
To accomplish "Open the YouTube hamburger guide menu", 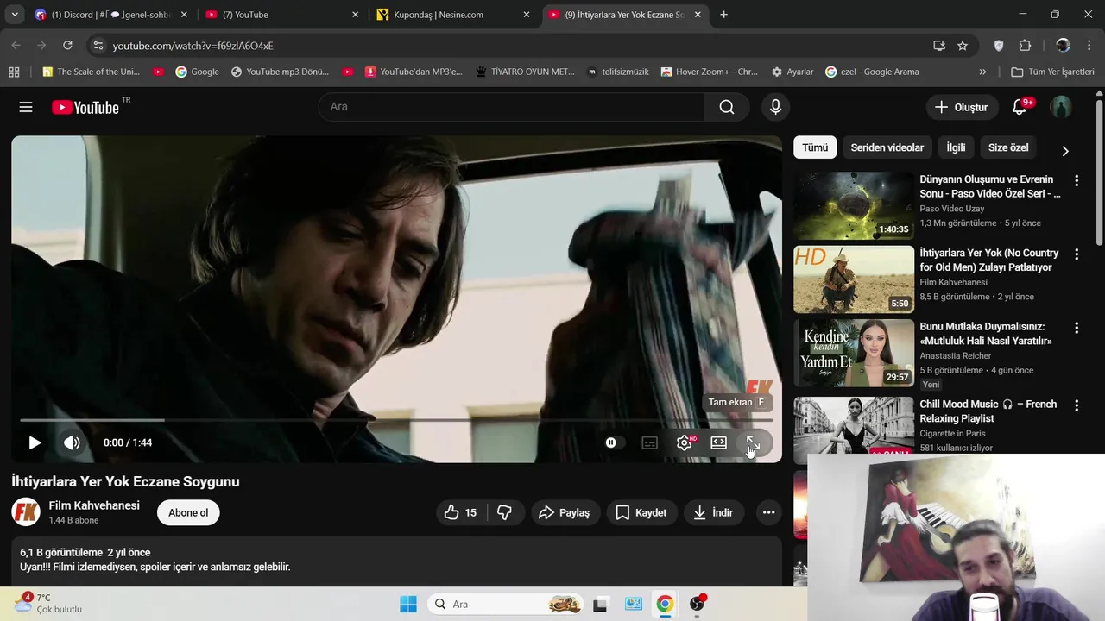I will tap(26, 107).
